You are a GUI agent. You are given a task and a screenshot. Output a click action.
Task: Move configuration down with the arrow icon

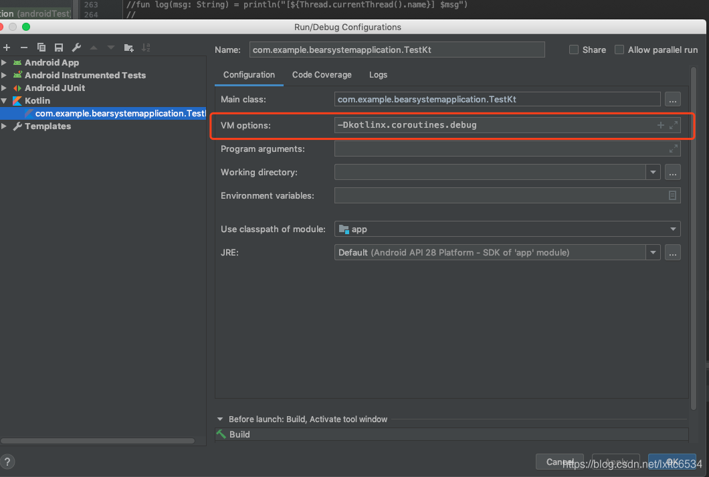coord(111,47)
